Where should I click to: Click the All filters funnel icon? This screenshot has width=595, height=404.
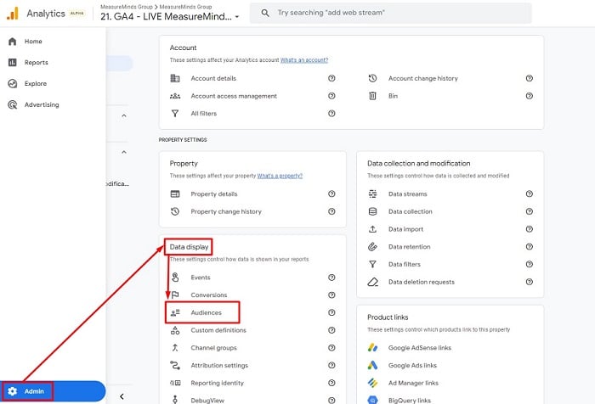[175, 114]
